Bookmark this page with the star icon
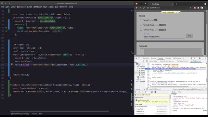208x117 pixels. point(190,8)
